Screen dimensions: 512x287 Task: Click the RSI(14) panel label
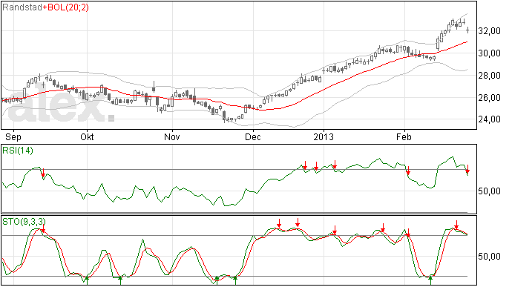tap(18, 151)
